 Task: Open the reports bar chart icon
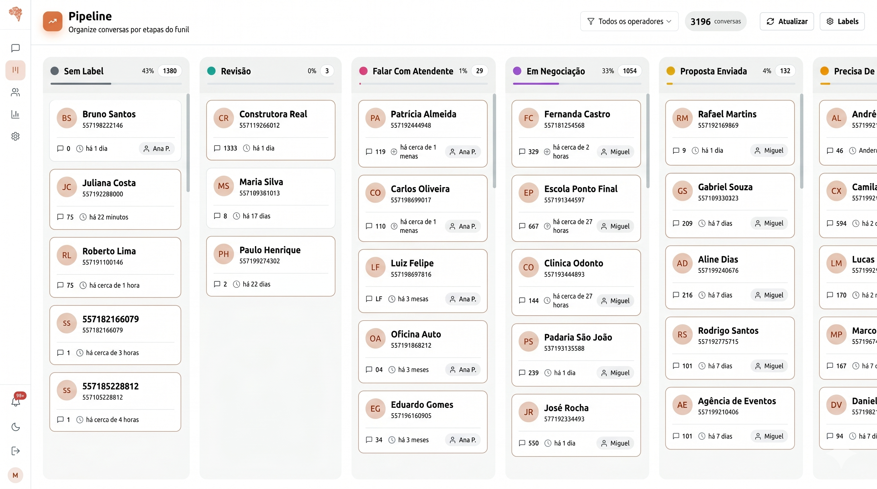(x=15, y=114)
